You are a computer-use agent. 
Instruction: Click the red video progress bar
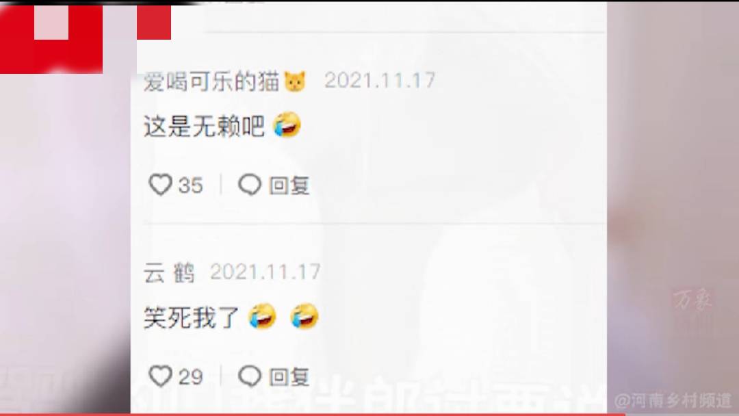(313, 415)
